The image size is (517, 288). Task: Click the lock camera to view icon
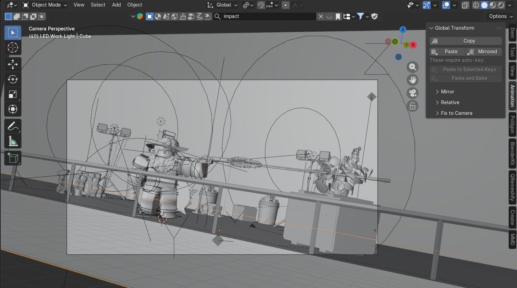413,106
